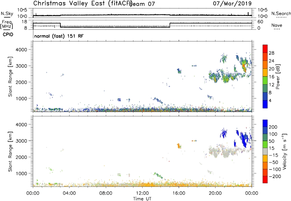Image resolution: width=291 pixels, height=201 pixels.
Task: Click the green velocity streak near 13:30
Action: point(158,175)
